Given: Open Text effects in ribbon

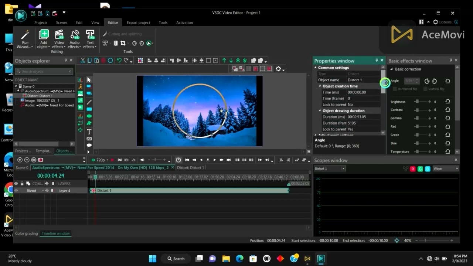Looking at the screenshot, I should tap(90, 39).
